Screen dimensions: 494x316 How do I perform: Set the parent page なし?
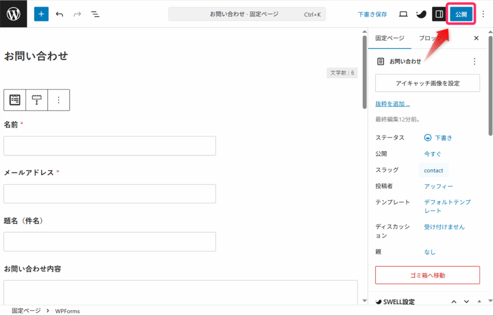[430, 252]
